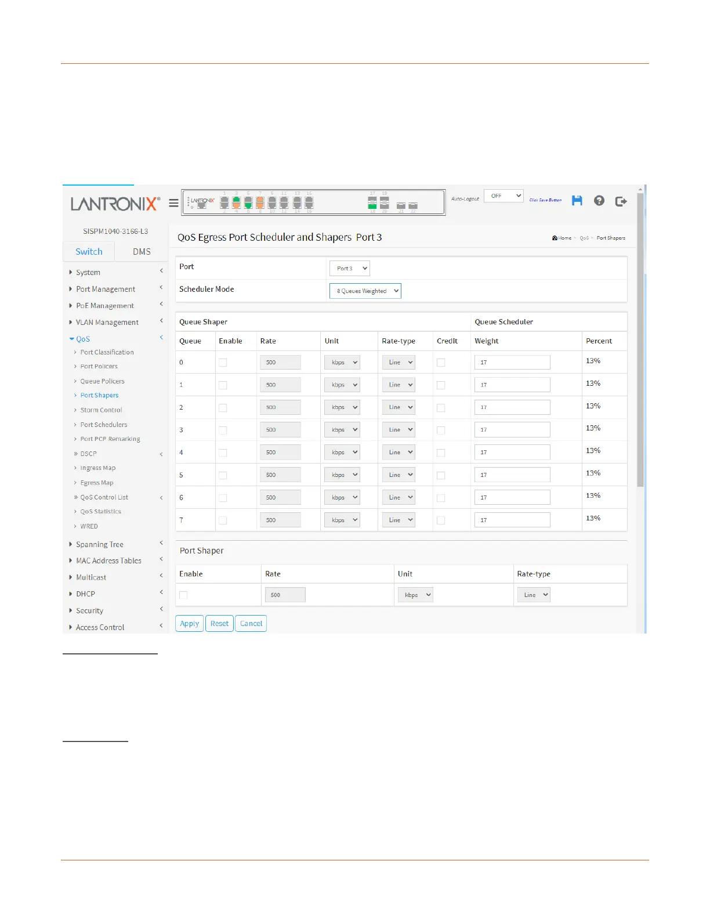
Task: Click the Lantronix logo
Action: [115, 204]
